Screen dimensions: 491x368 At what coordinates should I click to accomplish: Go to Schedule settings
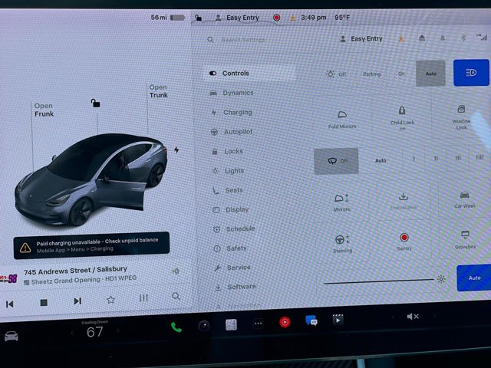234,229
